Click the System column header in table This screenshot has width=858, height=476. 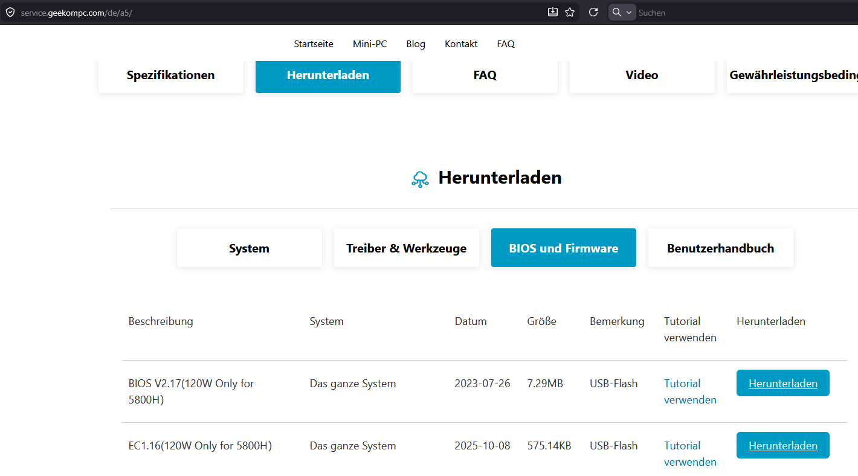[326, 321]
